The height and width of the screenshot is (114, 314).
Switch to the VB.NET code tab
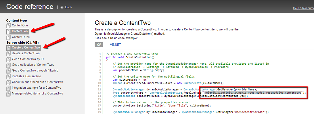coord(115,45)
